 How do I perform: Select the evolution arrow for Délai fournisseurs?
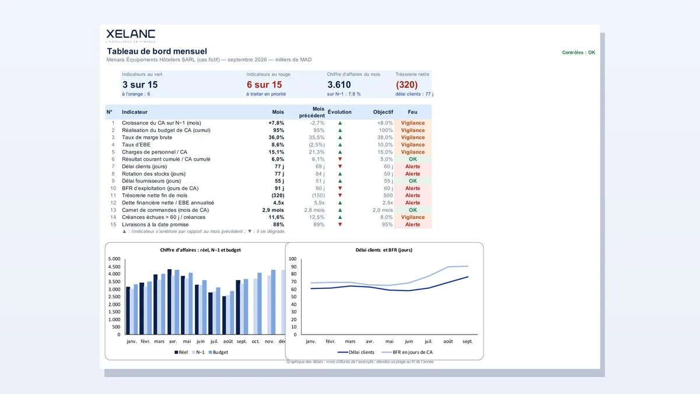340,181
